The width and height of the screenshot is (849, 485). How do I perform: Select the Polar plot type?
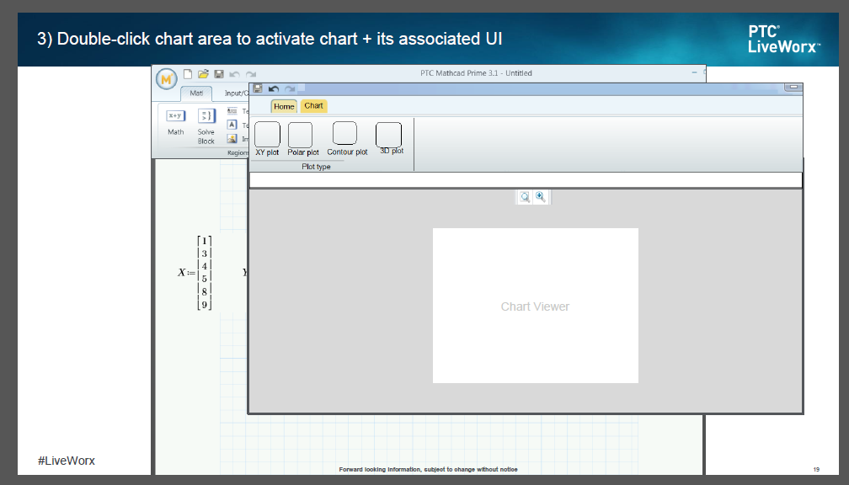coord(302,139)
